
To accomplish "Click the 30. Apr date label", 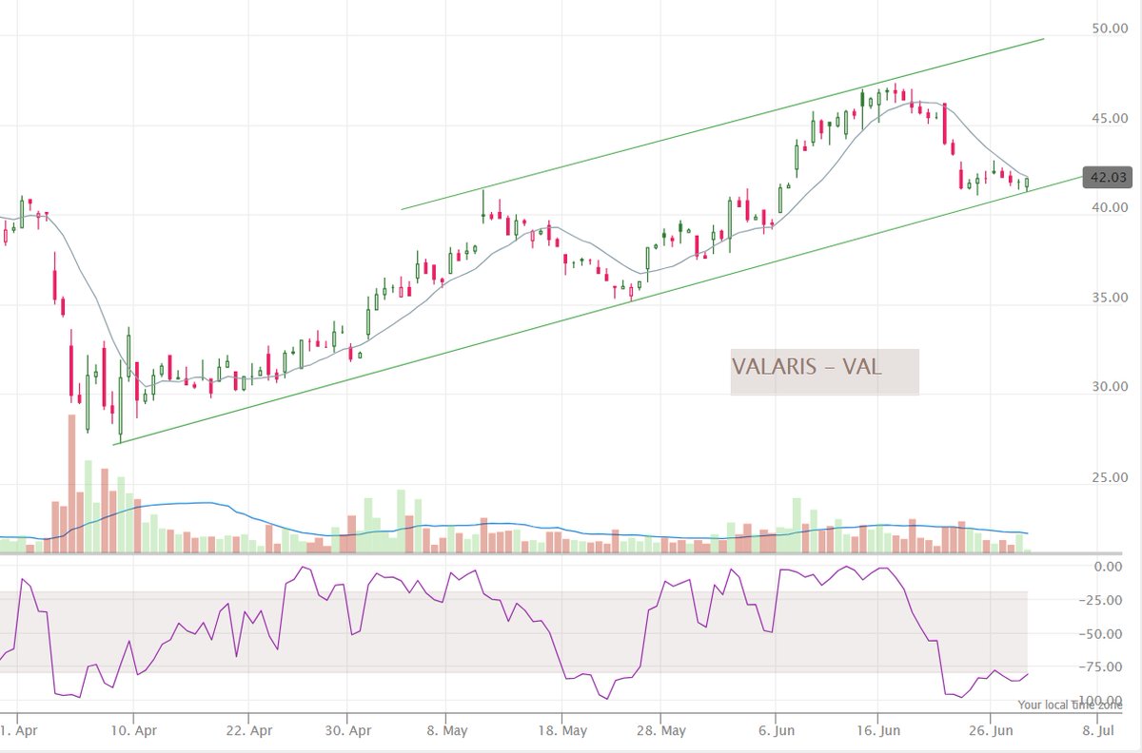I will [347, 732].
